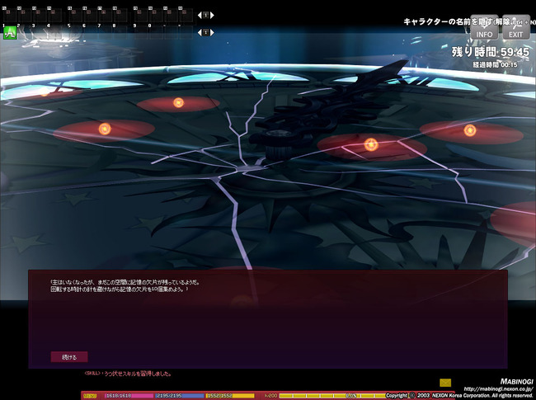Click the 続ける continue button in dialog
536x400 pixels.
(69, 357)
